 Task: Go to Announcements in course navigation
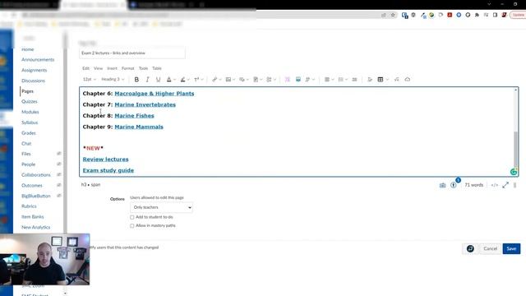click(x=38, y=60)
